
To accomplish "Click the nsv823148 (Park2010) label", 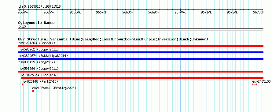I will pyautogui.click(x=40, y=81).
